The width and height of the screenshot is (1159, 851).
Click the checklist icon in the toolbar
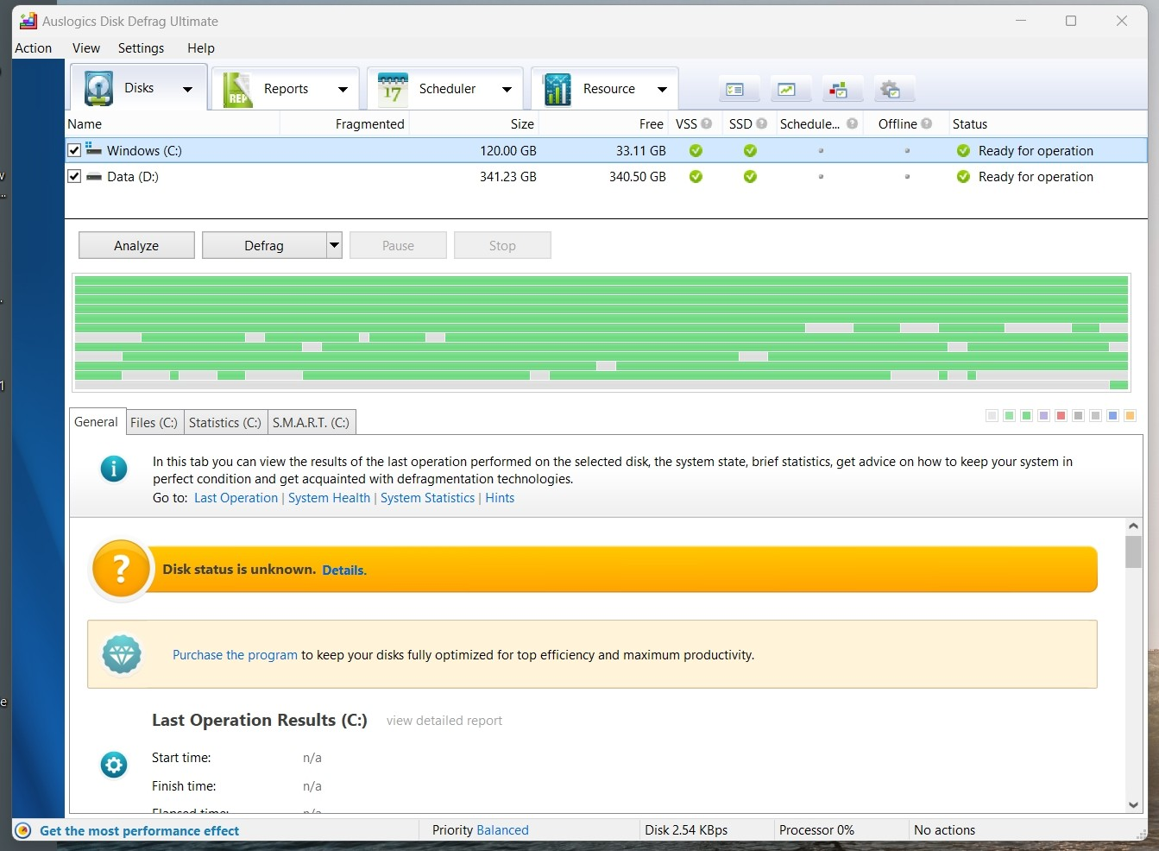[734, 90]
